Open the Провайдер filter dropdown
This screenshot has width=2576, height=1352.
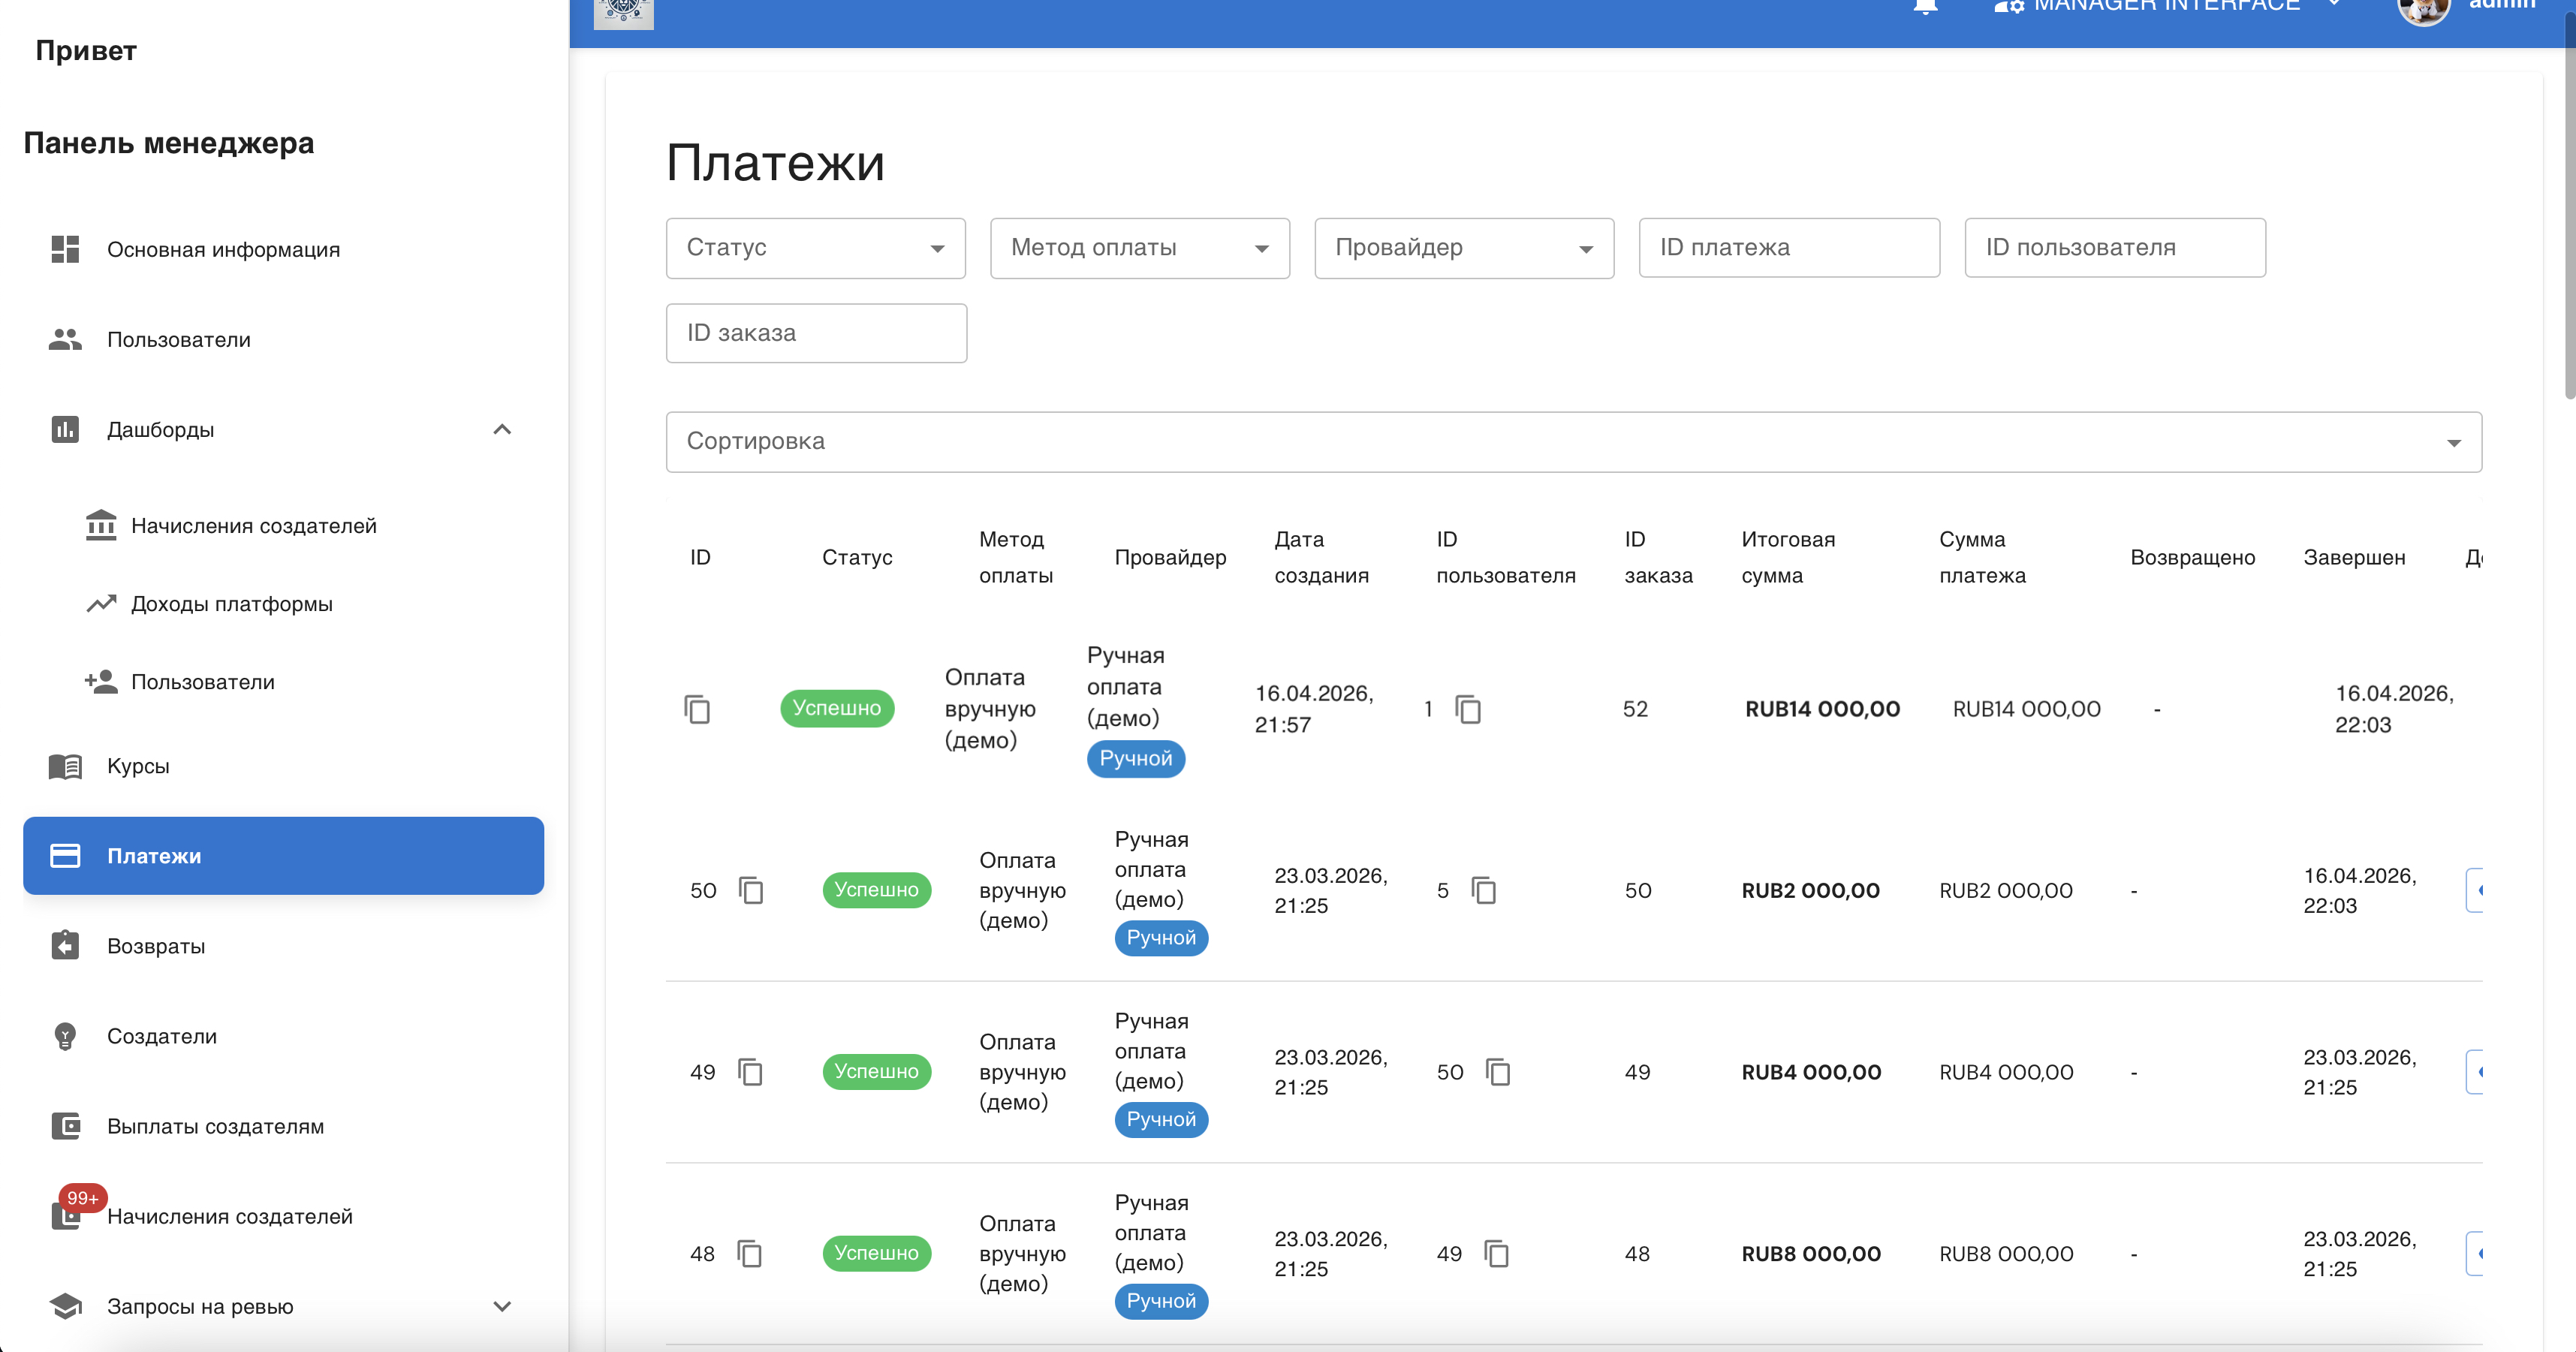1464,248
